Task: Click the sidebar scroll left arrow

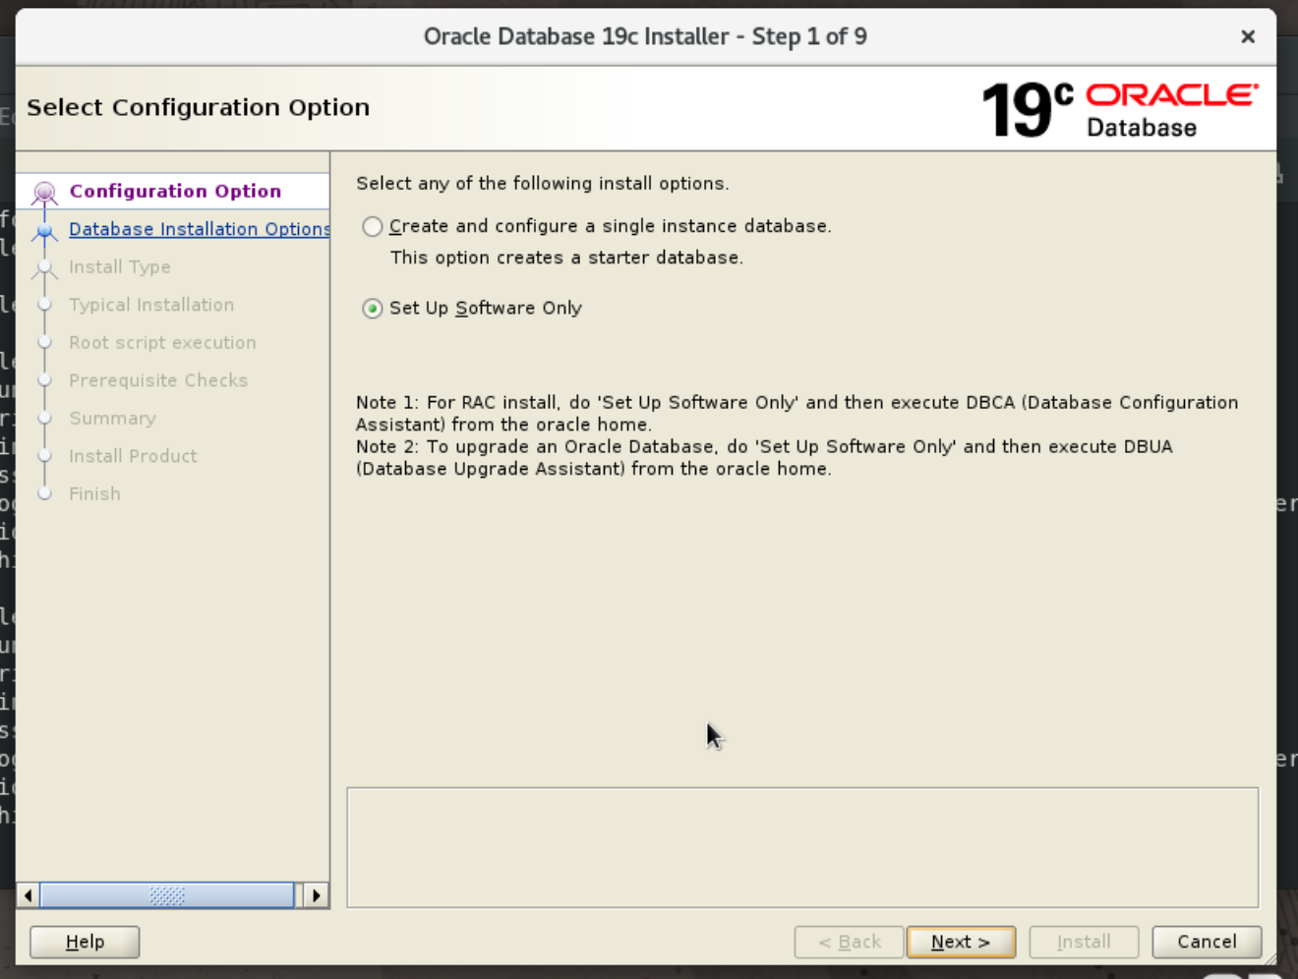Action: coord(29,895)
